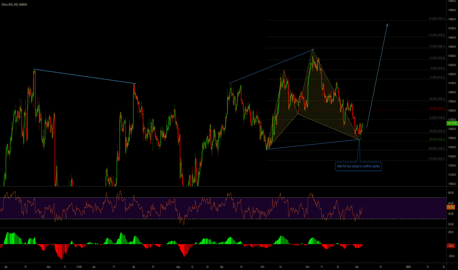Click the 80.00 level on RSI axis
458x270 pixels.
451,192
